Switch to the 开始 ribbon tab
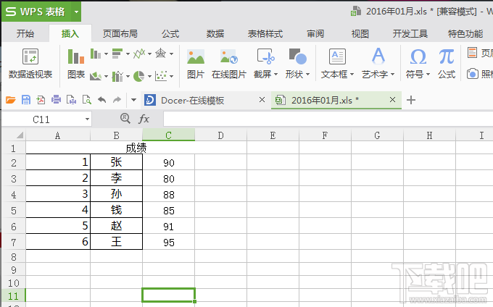 pos(25,33)
